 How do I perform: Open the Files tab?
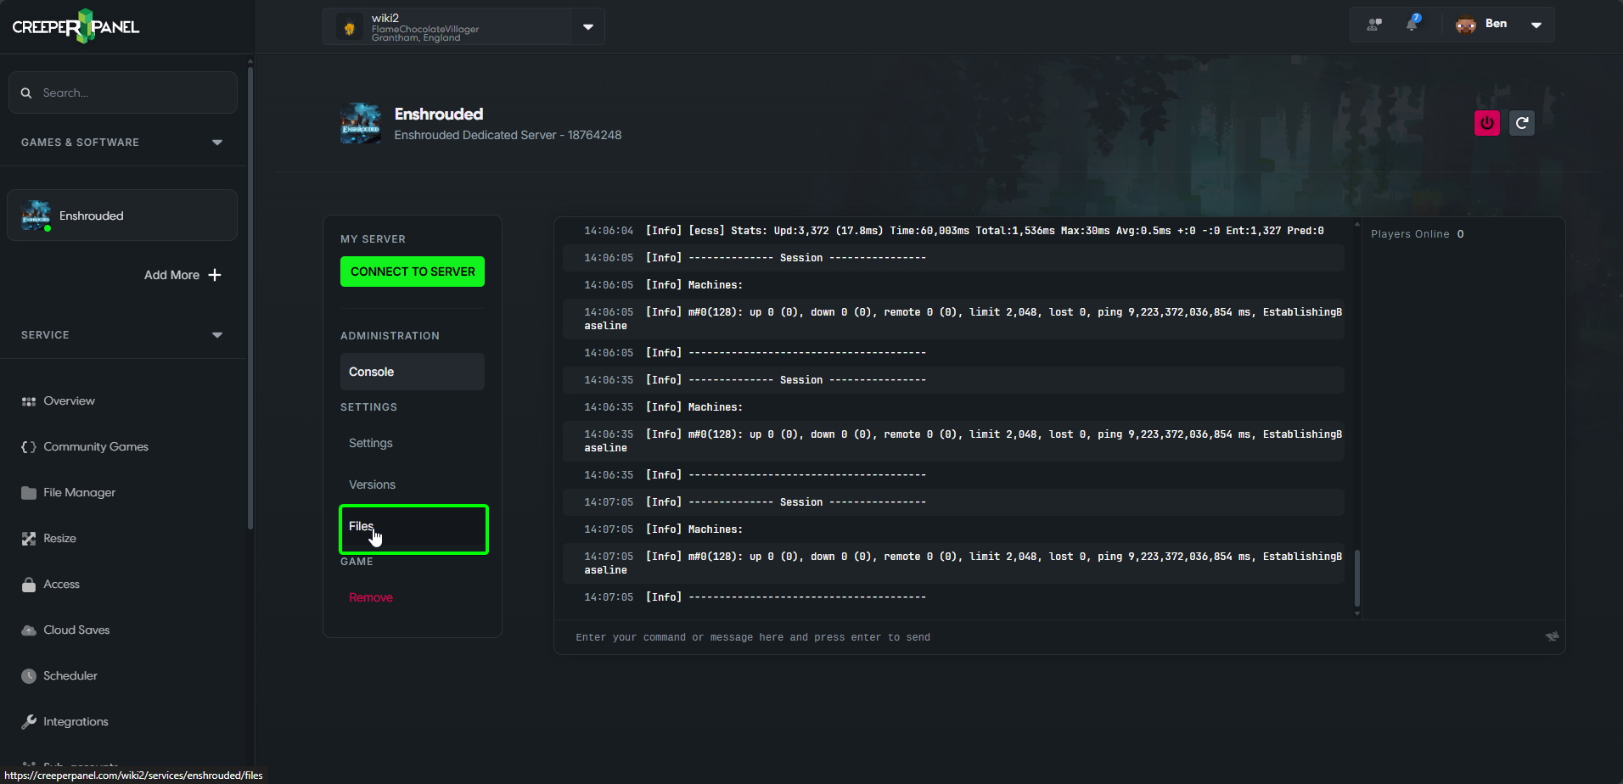[x=413, y=529]
